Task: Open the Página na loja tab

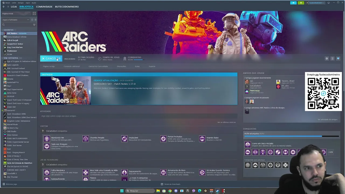Action: click(x=49, y=66)
